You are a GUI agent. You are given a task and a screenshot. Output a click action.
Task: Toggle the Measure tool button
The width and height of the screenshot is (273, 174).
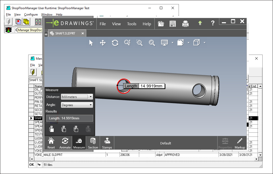(x=79, y=143)
